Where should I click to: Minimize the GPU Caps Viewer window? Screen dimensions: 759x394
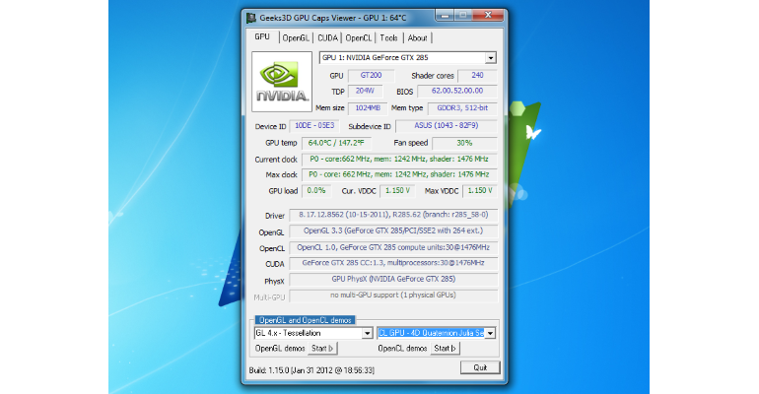(x=445, y=15)
